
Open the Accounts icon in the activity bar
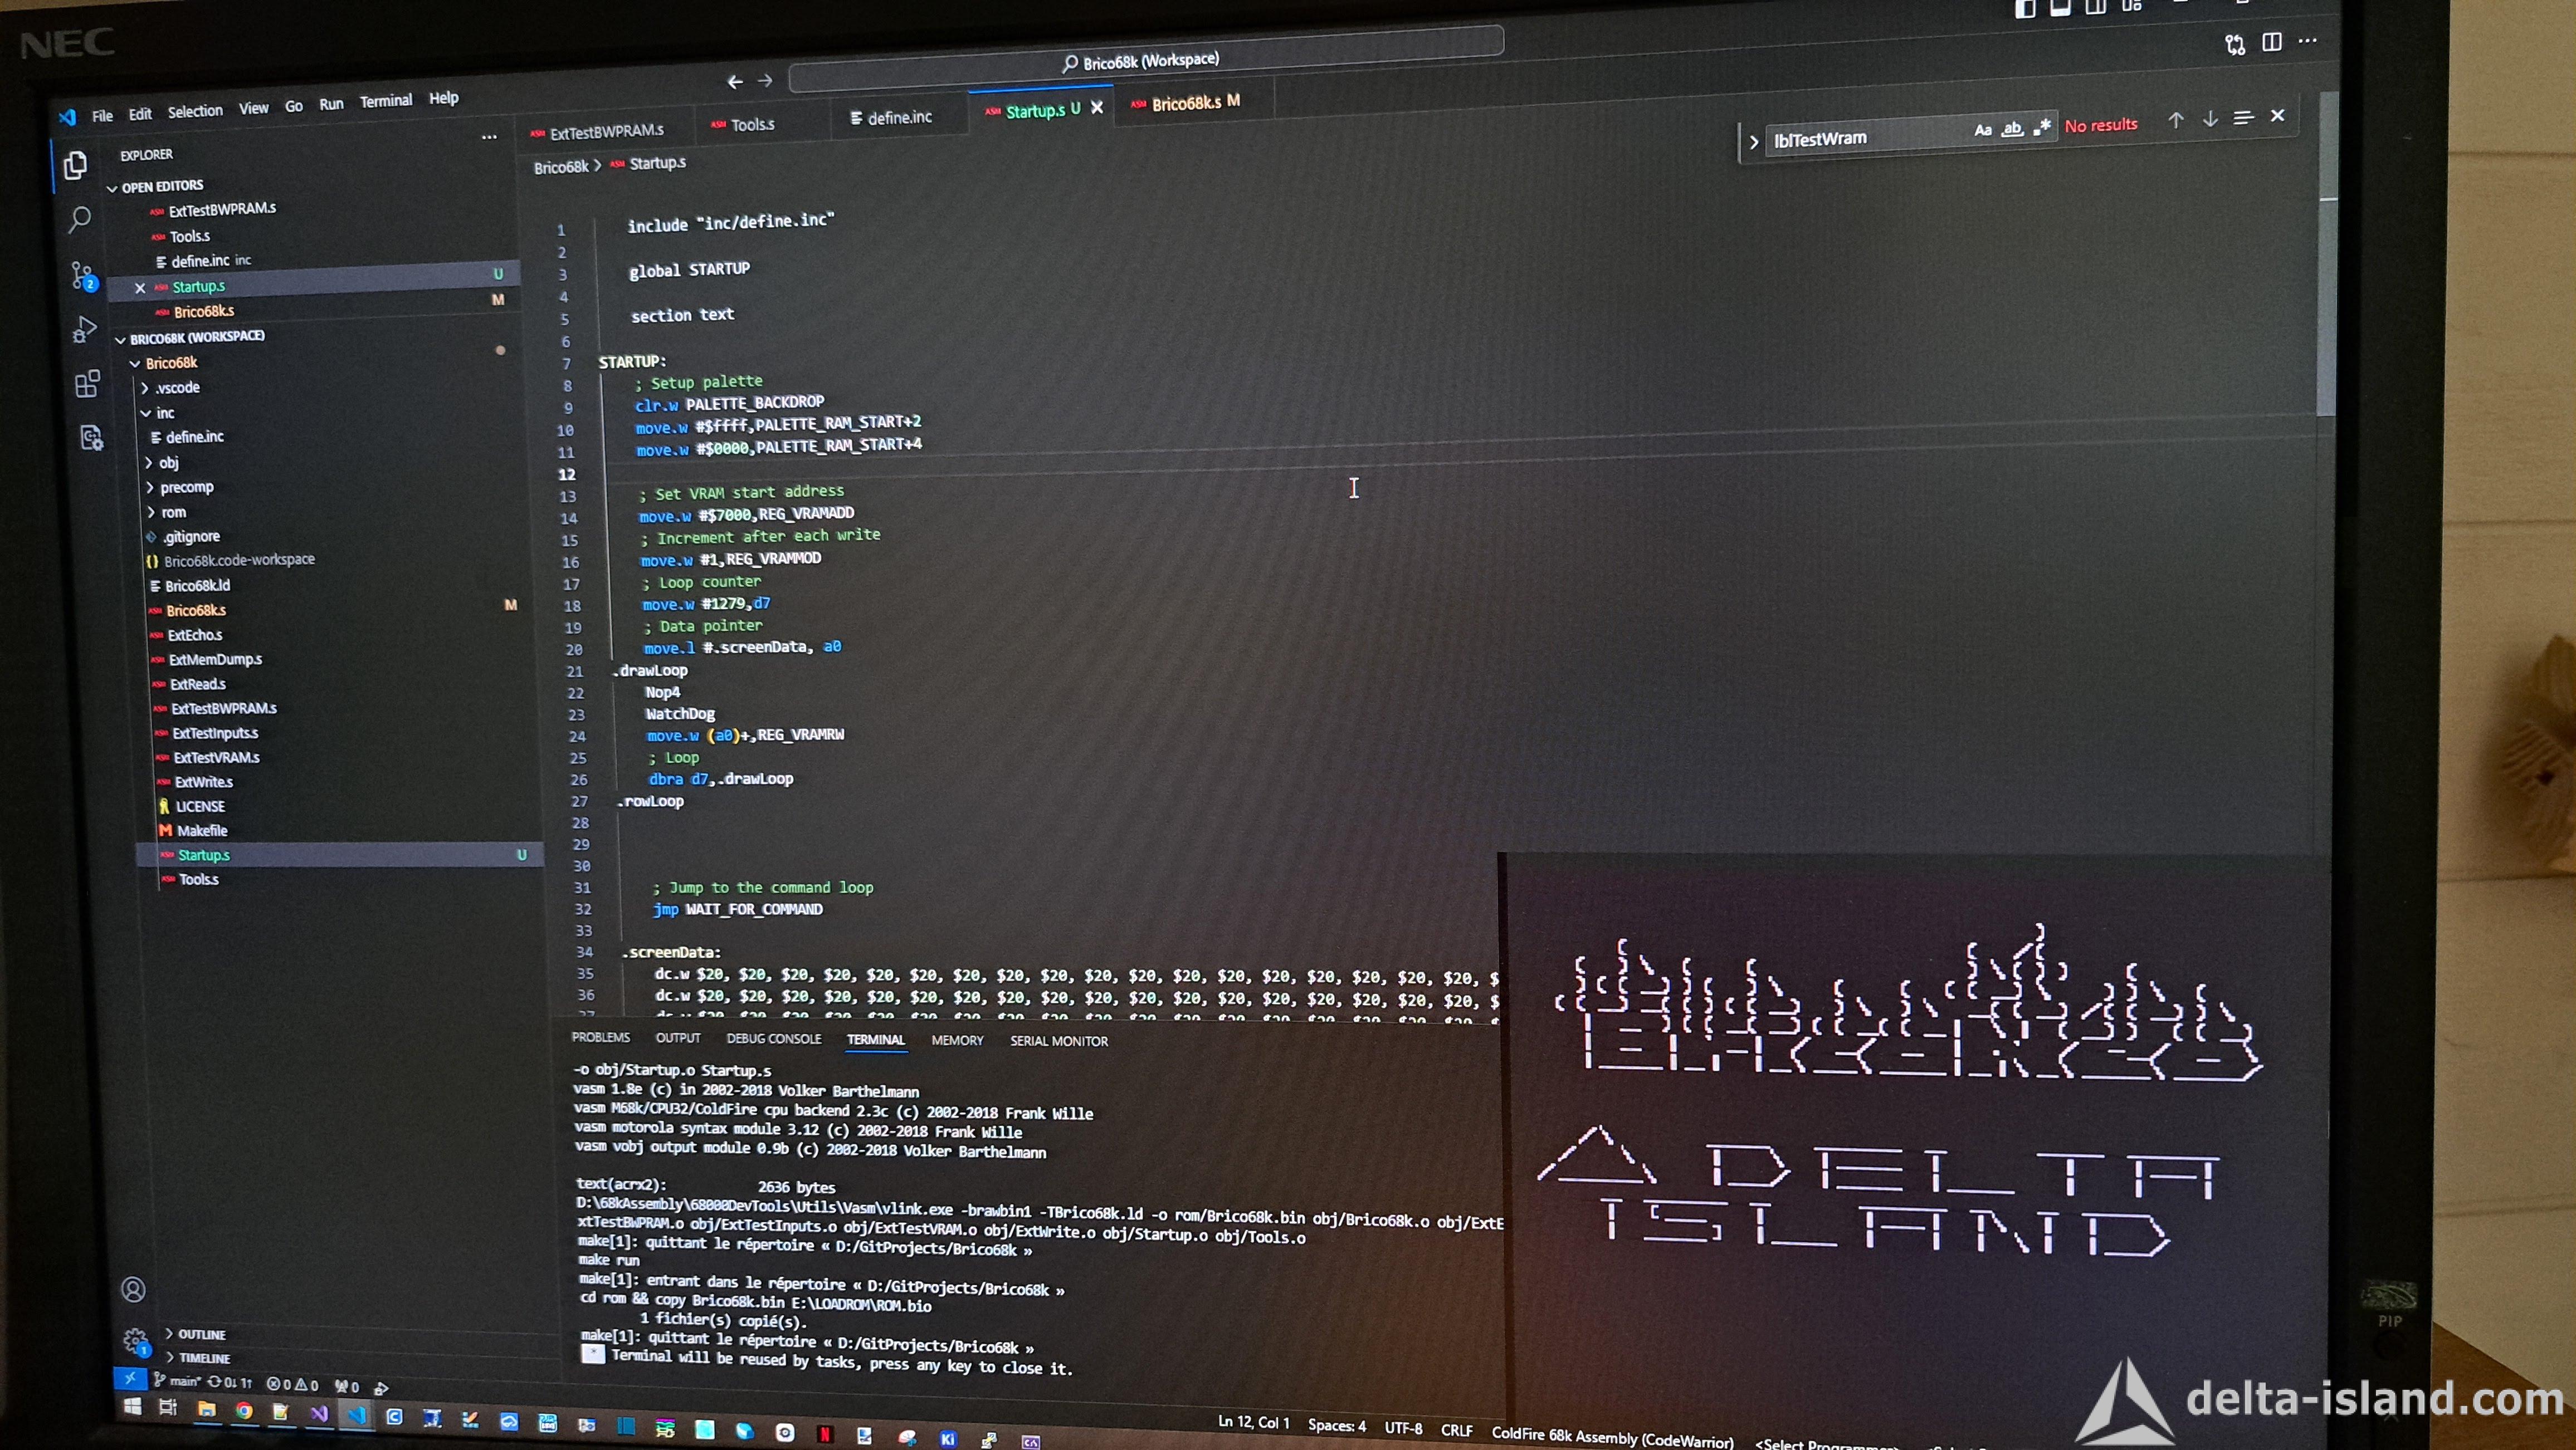coord(133,1289)
